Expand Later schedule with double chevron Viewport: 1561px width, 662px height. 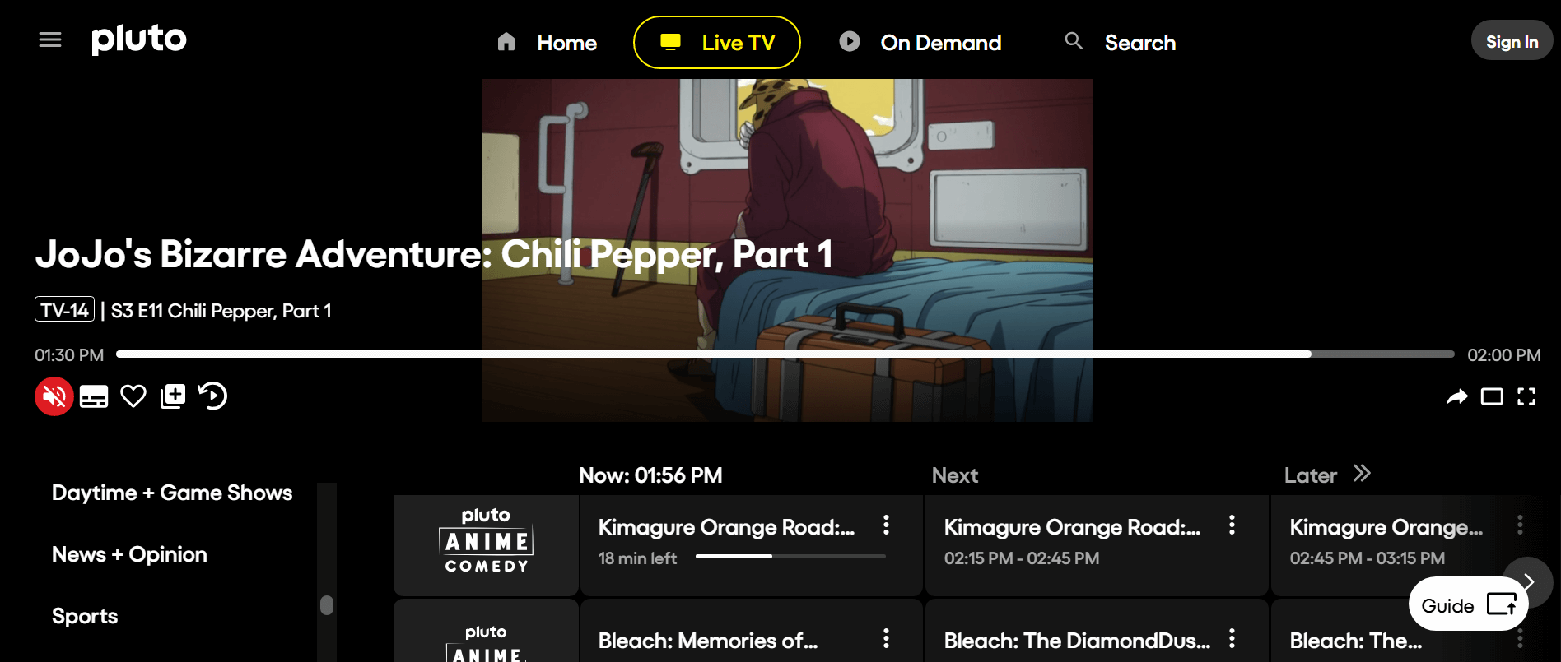click(1362, 474)
